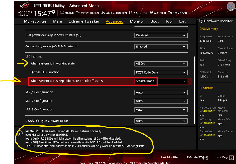Click the 03/15/2021 Monday date
Image resolution: width=236 pixels, height=164 pixels.
coord(25,14)
